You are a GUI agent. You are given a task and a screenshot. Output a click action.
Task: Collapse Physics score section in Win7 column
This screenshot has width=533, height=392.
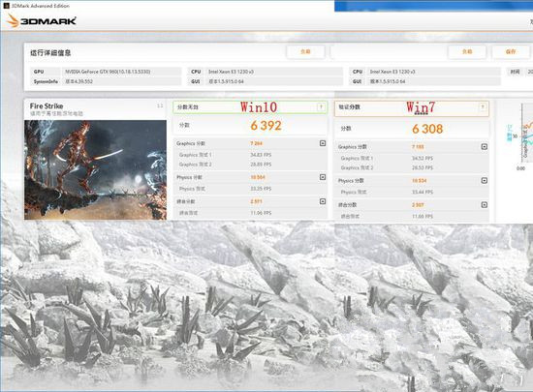[485, 181]
